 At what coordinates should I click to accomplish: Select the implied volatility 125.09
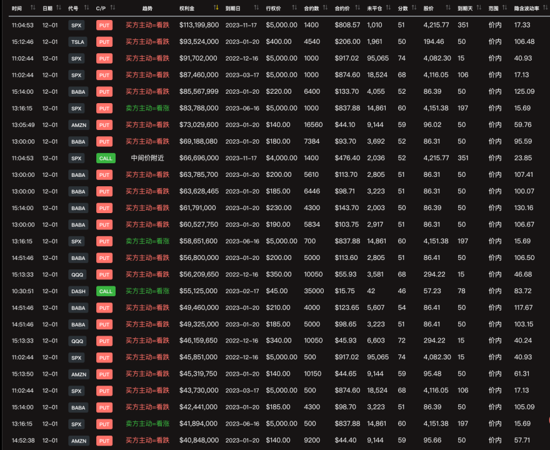pos(524,91)
